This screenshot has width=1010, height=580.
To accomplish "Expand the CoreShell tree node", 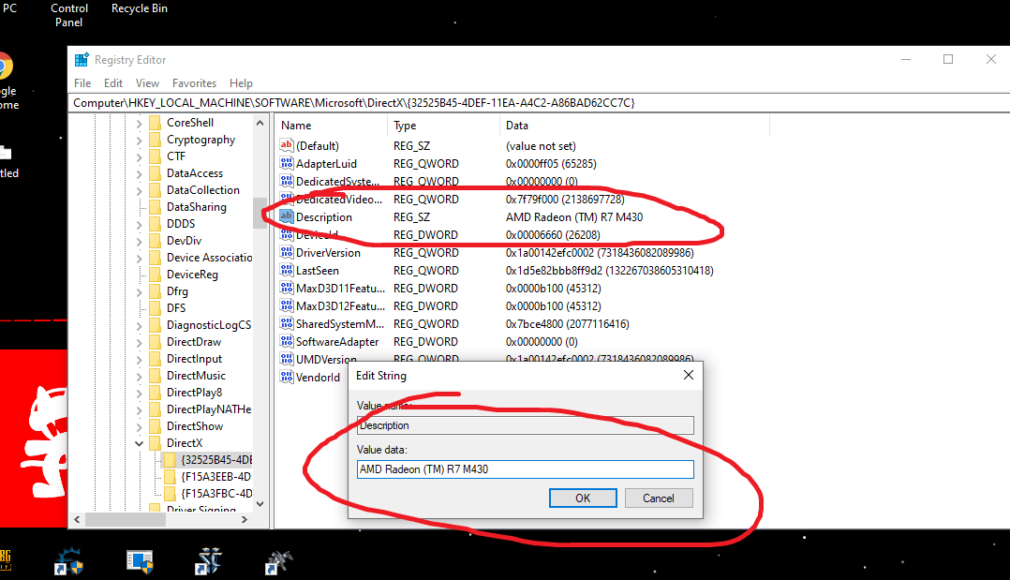I will [x=139, y=123].
